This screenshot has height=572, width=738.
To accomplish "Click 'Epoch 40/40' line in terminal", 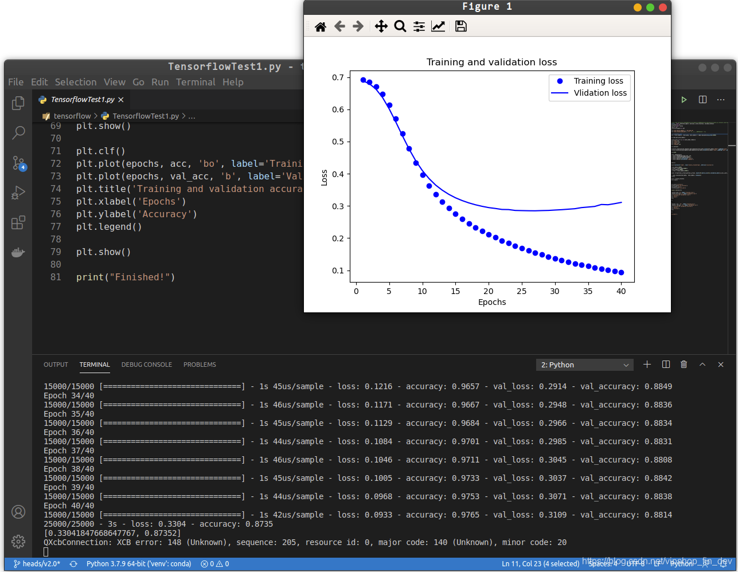I will [69, 506].
